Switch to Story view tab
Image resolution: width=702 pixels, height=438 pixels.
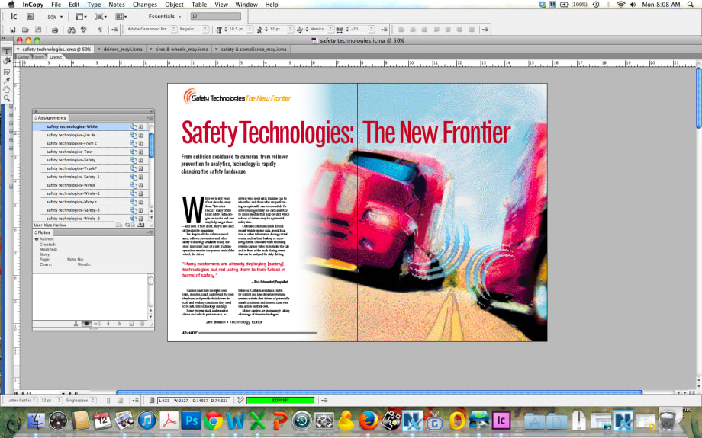pos(40,57)
